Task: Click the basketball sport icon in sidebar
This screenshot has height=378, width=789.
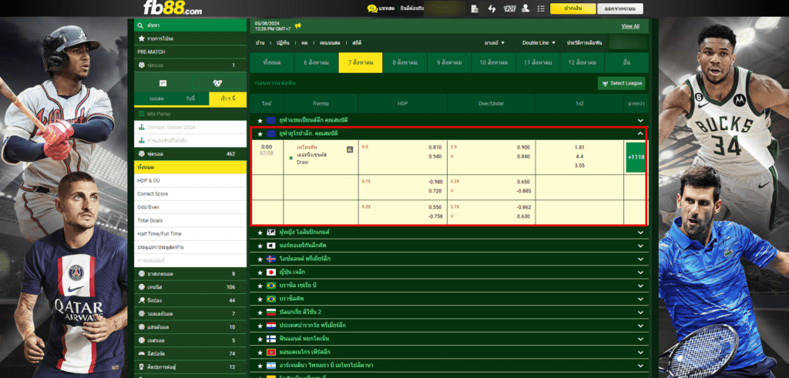Action: pos(142,274)
